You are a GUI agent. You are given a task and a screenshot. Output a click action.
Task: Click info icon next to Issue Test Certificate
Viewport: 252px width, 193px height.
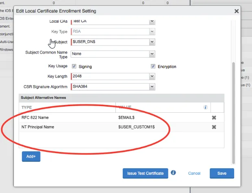coord(173,173)
